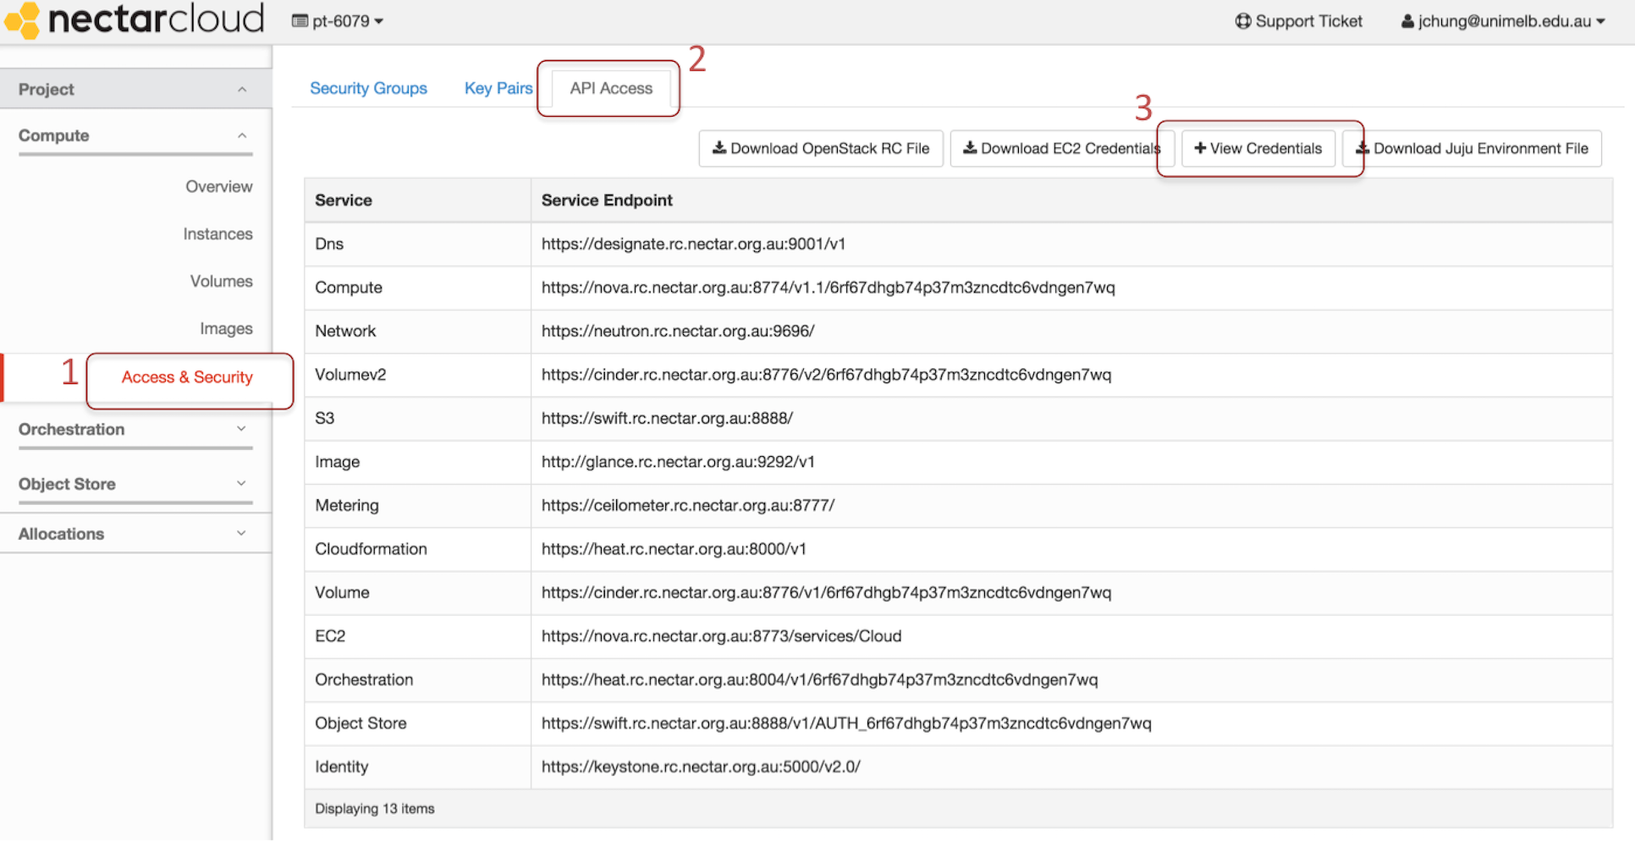The height and width of the screenshot is (846, 1635).
Task: Click the glance.rc.nectar.org.au:9292 endpoint
Action: point(678,462)
